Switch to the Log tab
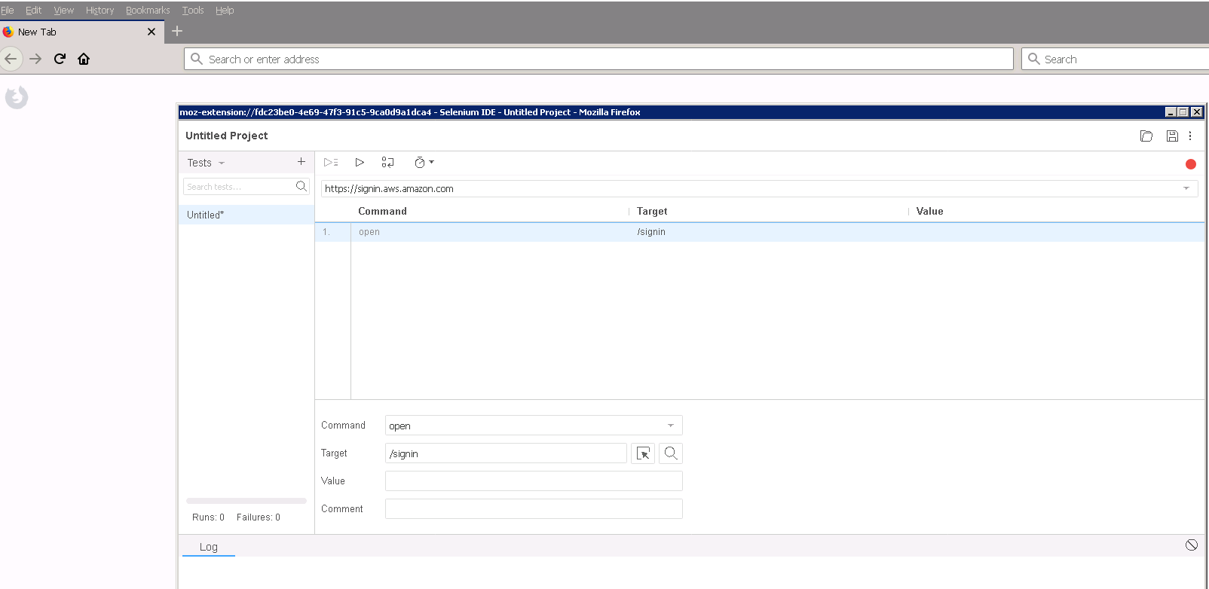 (x=209, y=547)
